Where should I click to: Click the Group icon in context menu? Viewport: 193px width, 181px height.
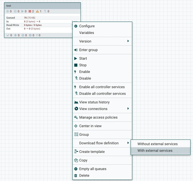pos(76,134)
